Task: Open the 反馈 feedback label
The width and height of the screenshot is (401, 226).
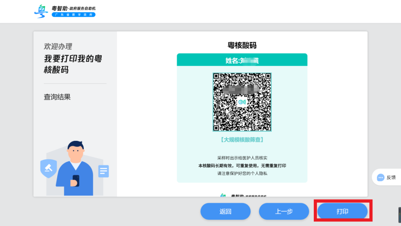Action: tap(391, 178)
